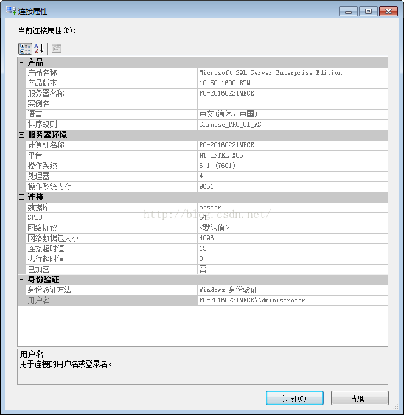Viewport: 404px width, 415px height.
Task: Maximize the 连接属性 dialog
Action: [368, 12]
